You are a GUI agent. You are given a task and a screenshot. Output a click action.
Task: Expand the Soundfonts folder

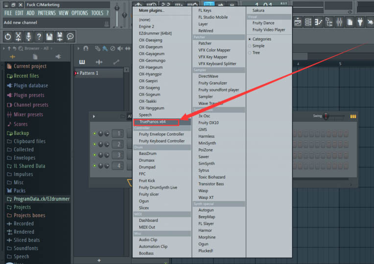click(x=23, y=248)
